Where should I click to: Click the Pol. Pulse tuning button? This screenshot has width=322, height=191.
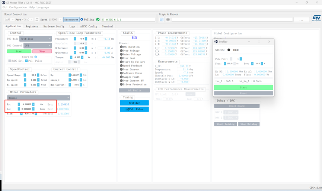(x=134, y=109)
